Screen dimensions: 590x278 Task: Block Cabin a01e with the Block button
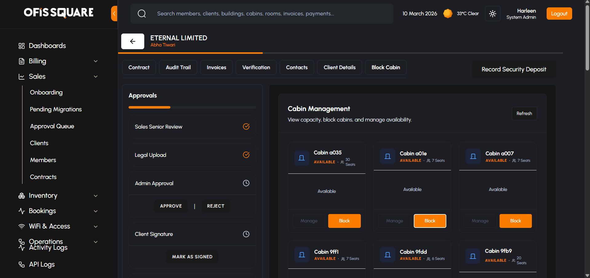click(430, 221)
